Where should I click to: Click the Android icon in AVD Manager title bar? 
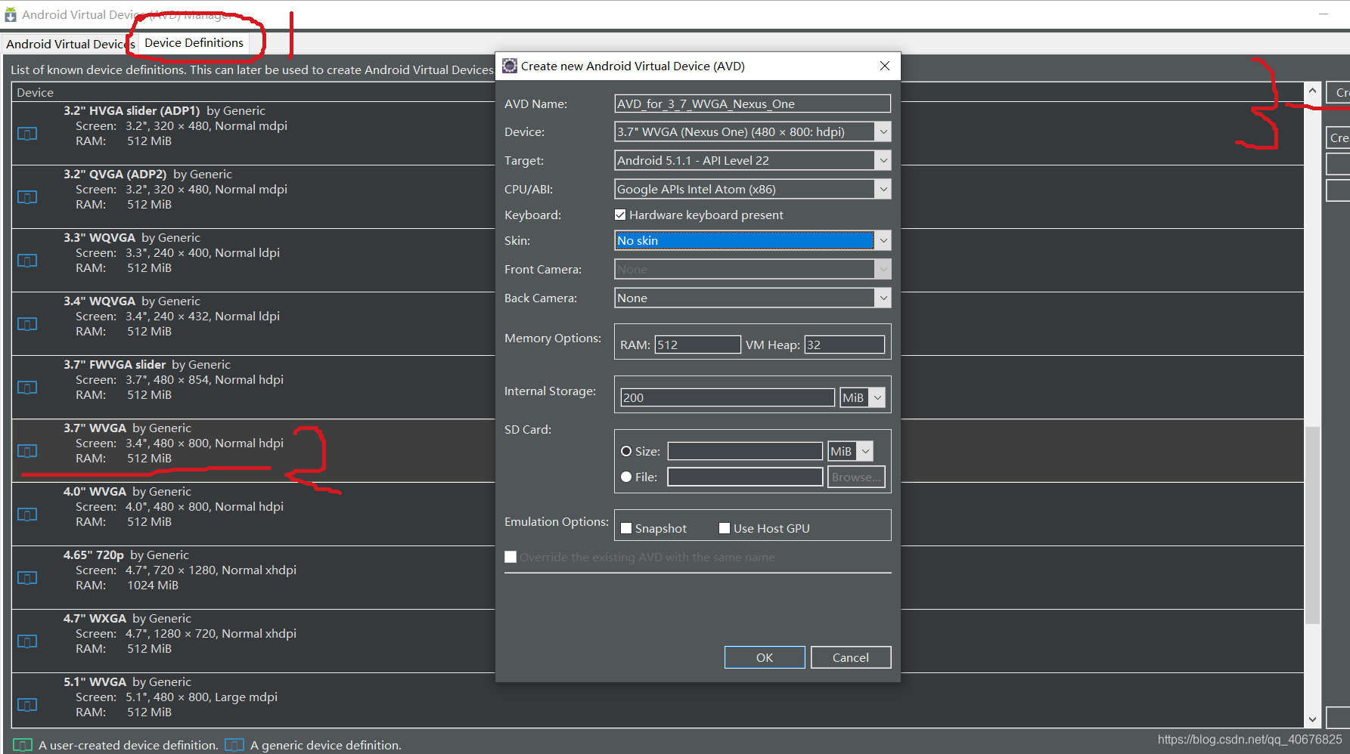[x=11, y=14]
